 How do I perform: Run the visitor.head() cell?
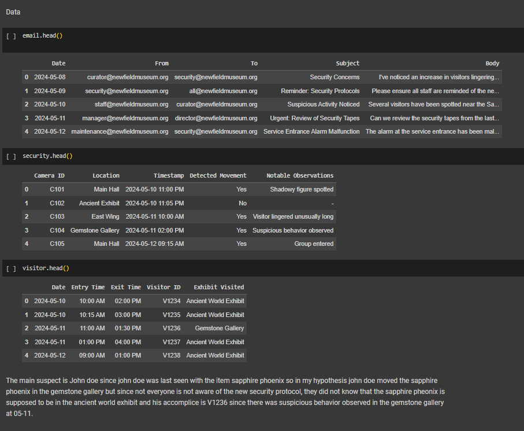tap(11, 268)
